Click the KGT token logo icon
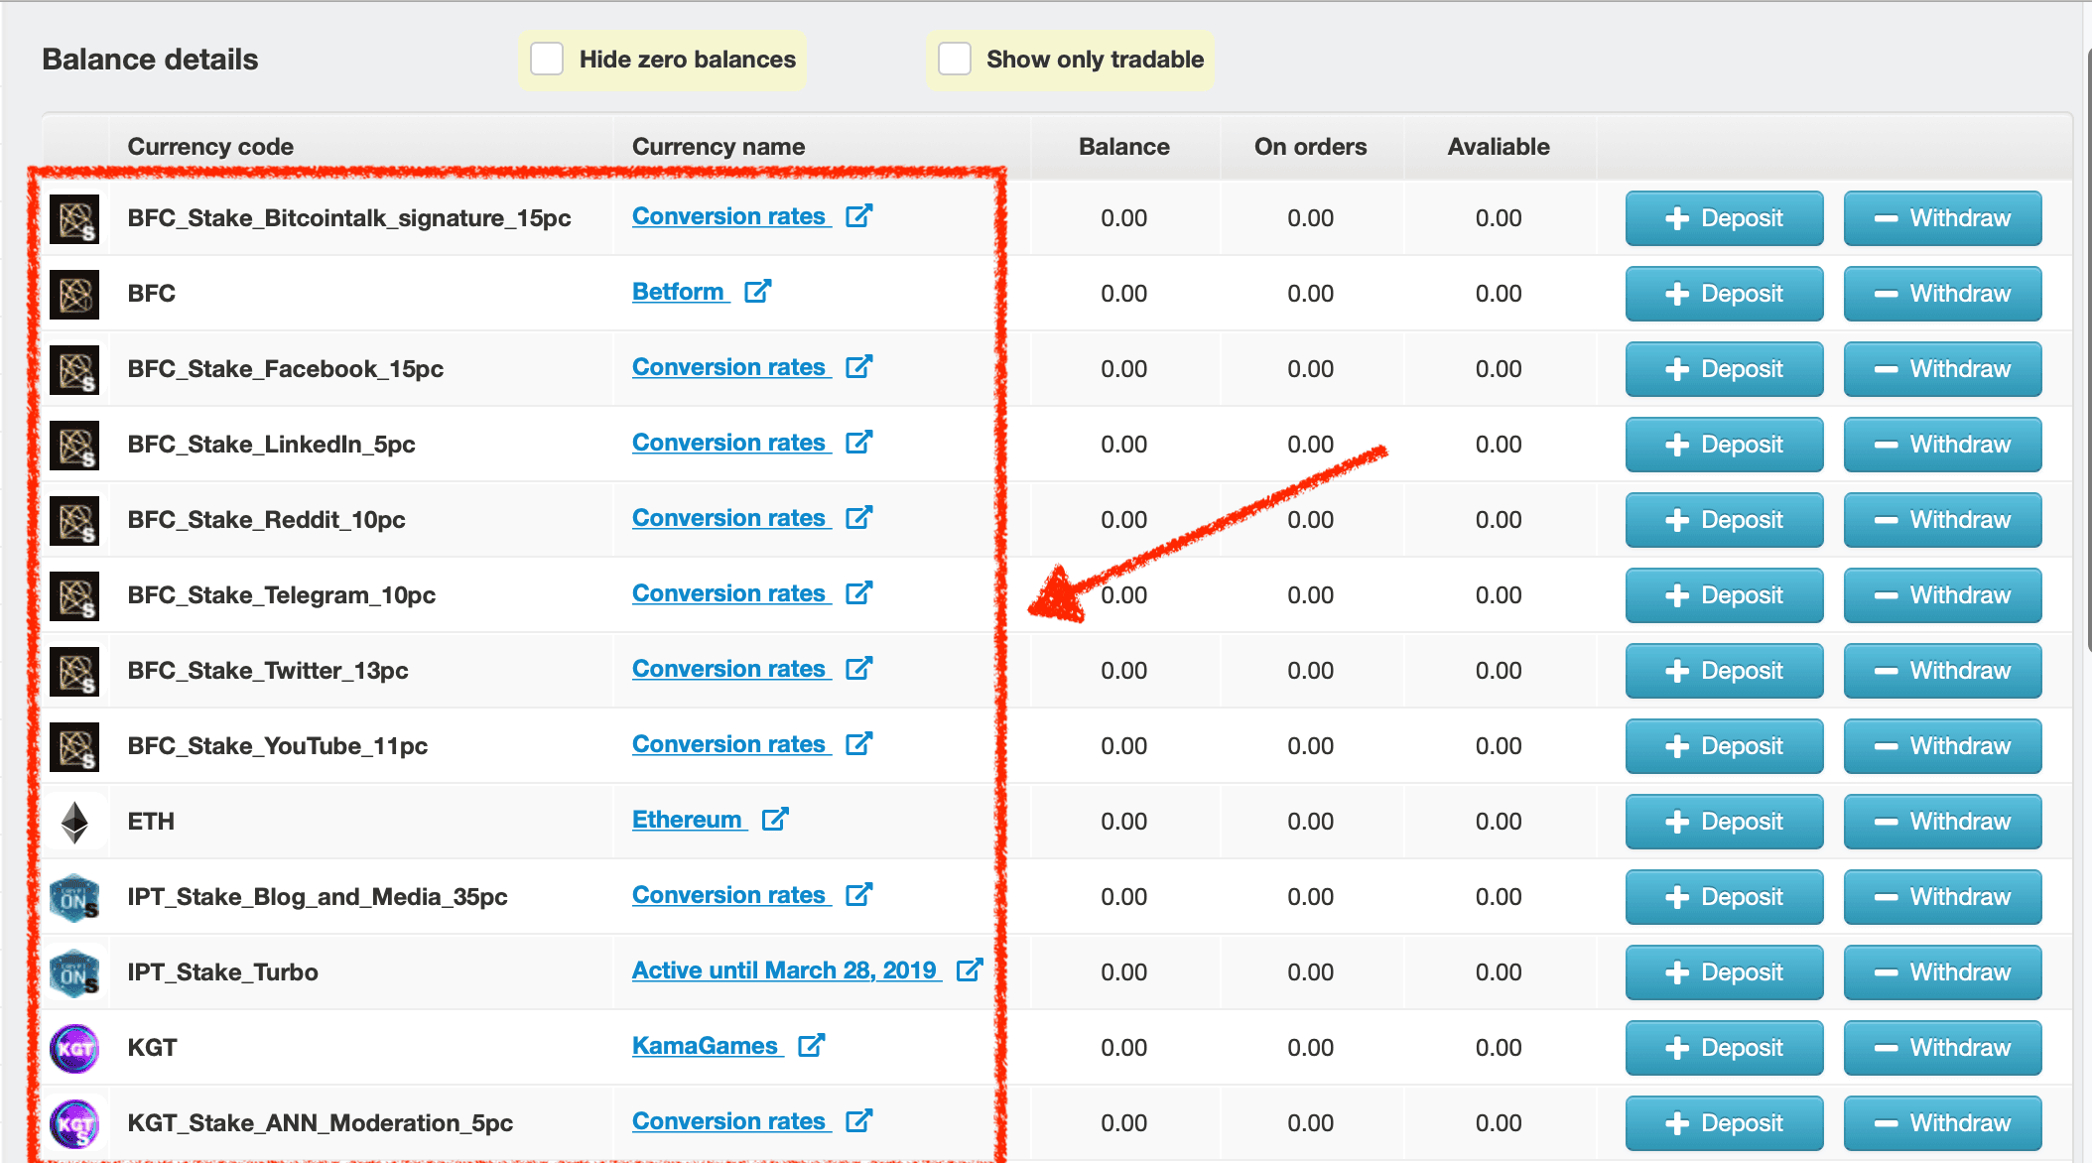Image resolution: width=2092 pixels, height=1163 pixels. (x=74, y=1048)
